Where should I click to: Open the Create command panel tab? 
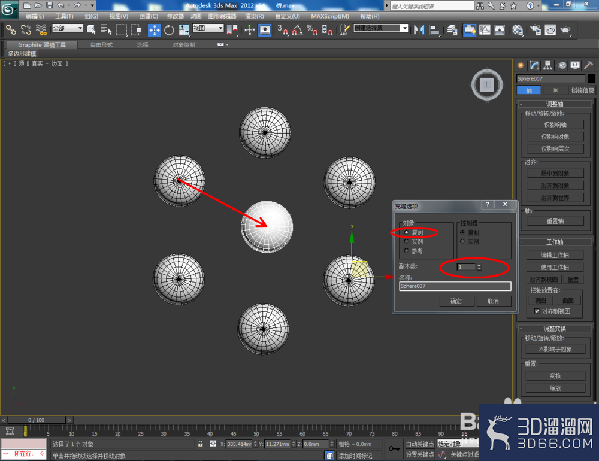coord(521,65)
